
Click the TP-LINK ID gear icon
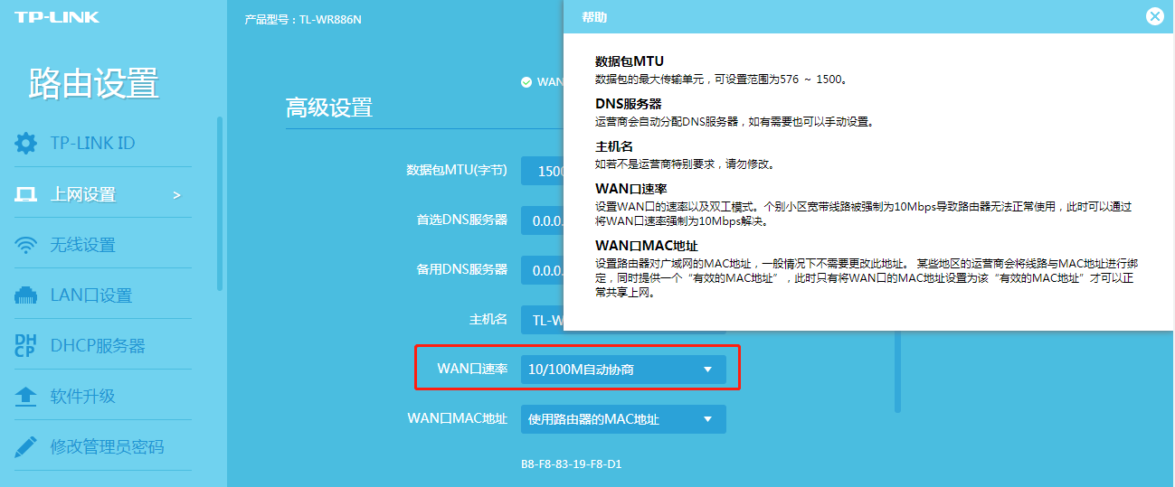(26, 143)
